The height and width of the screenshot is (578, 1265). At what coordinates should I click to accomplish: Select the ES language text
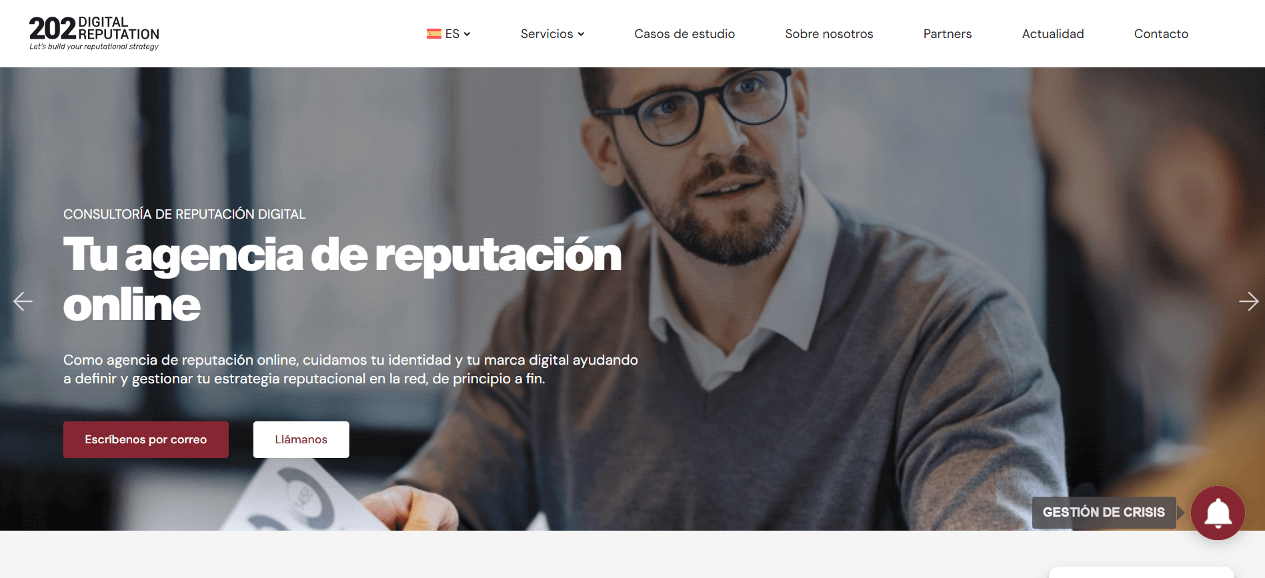(x=452, y=34)
